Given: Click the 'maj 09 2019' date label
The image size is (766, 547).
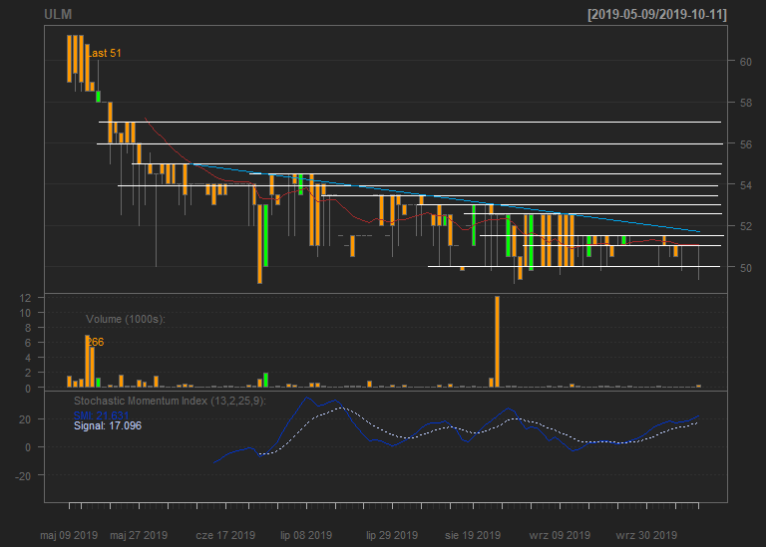Looking at the screenshot, I should point(69,535).
